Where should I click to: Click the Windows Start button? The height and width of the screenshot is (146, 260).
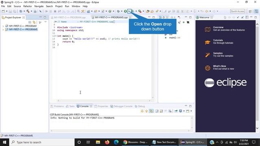[4, 142]
